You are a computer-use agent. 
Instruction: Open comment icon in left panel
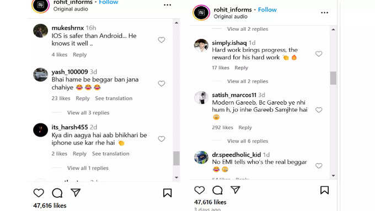[x=57, y=193]
